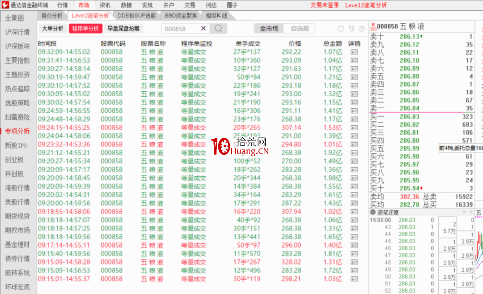Click filter icon in 逐笔还原 header
This screenshot has width=483, height=294.
(464, 212)
